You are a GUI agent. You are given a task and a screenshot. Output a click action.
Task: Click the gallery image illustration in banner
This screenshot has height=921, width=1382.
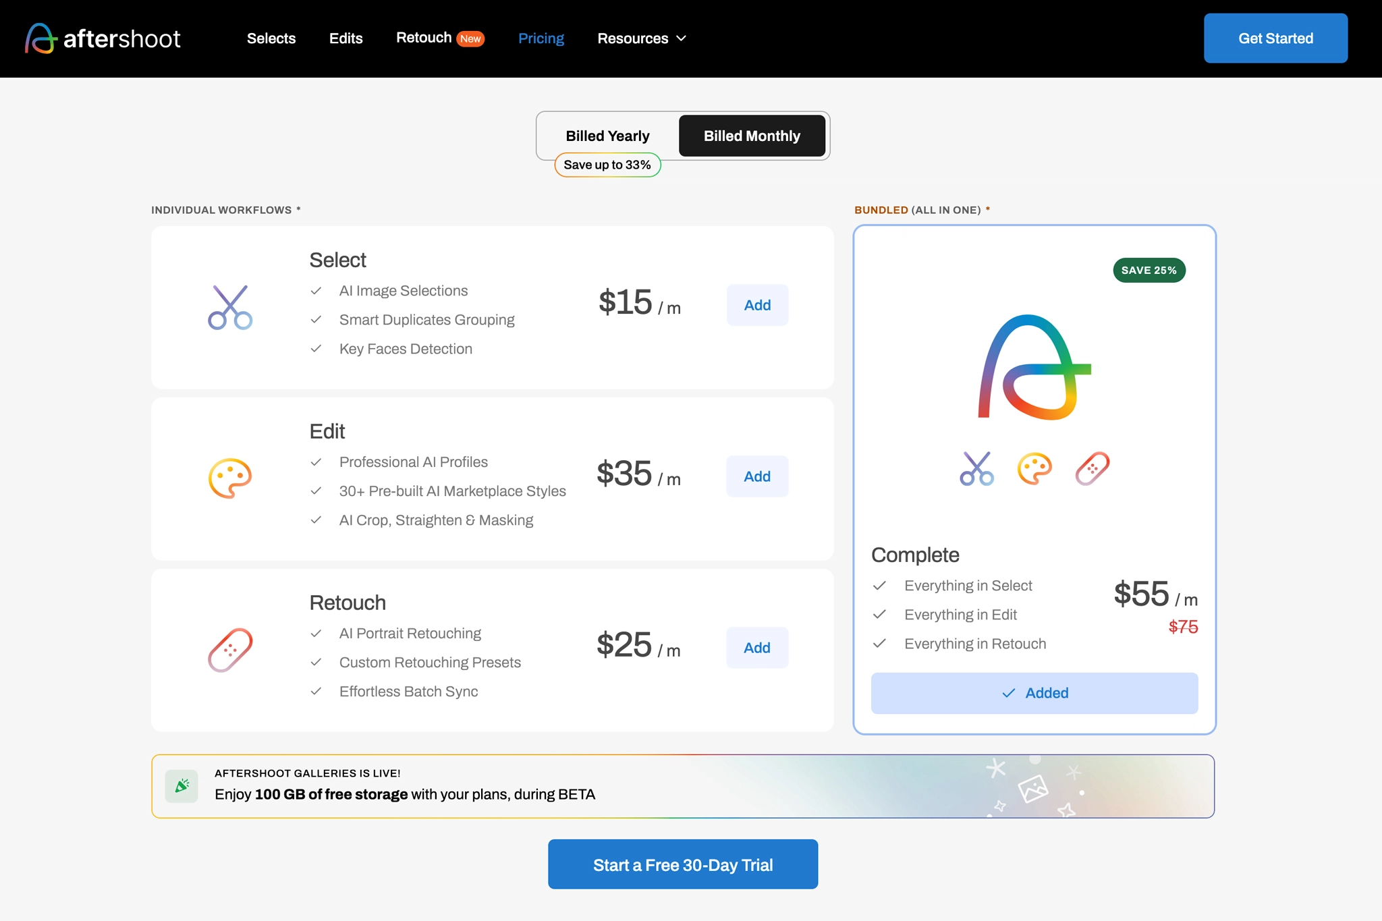click(1033, 788)
